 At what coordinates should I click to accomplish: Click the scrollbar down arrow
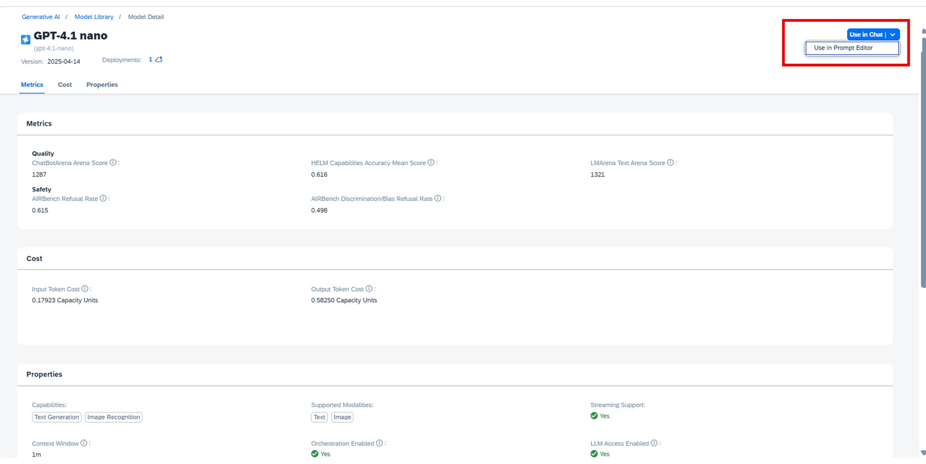923,453
